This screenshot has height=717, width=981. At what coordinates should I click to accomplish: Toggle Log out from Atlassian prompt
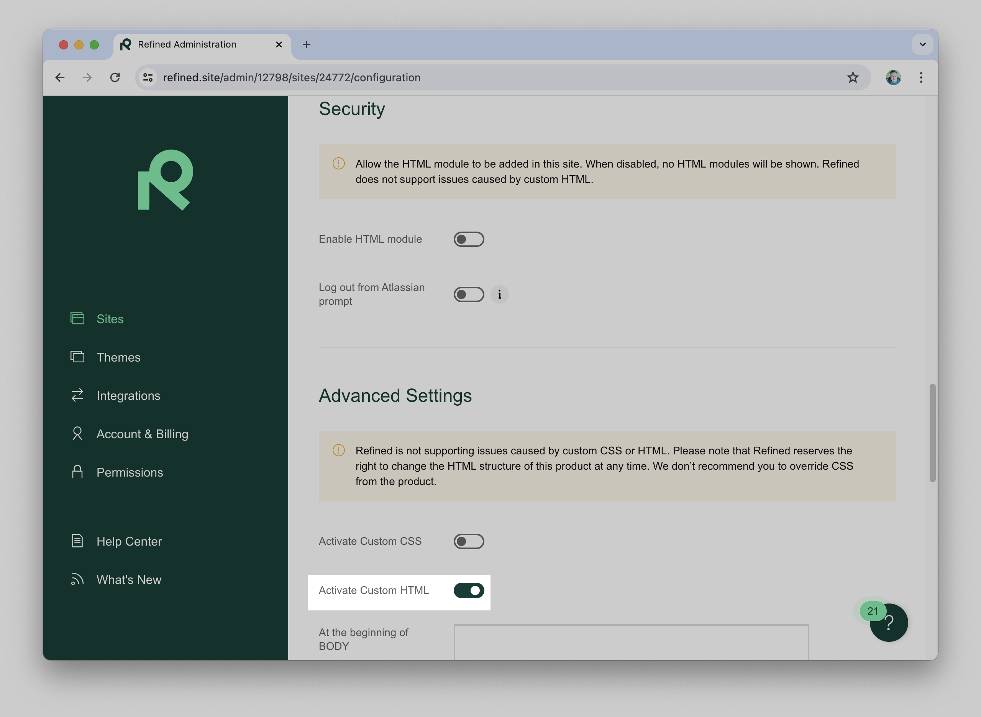click(x=468, y=295)
